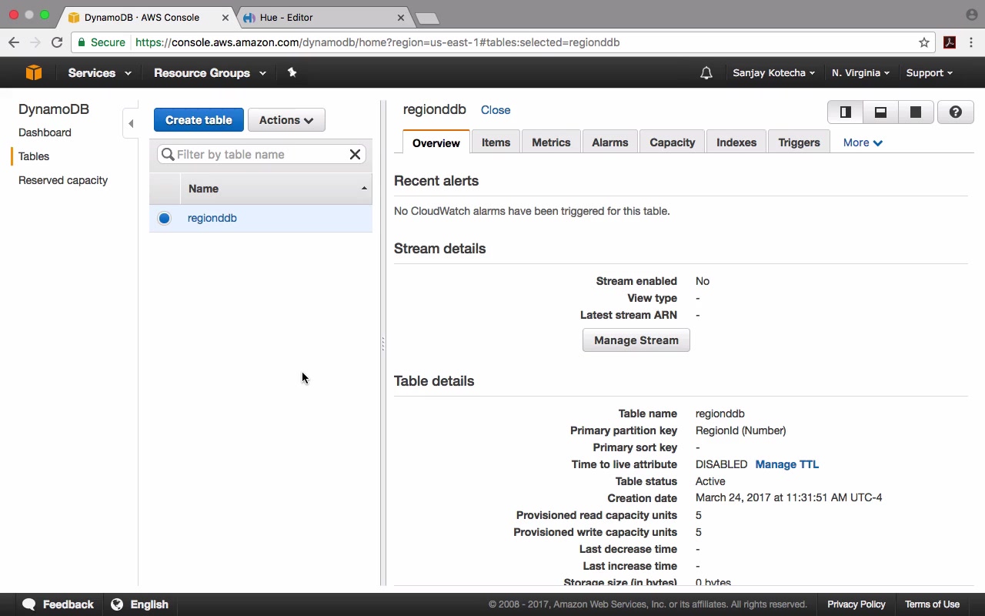Open the Terms of Use link
This screenshot has width=985, height=616.
click(932, 604)
